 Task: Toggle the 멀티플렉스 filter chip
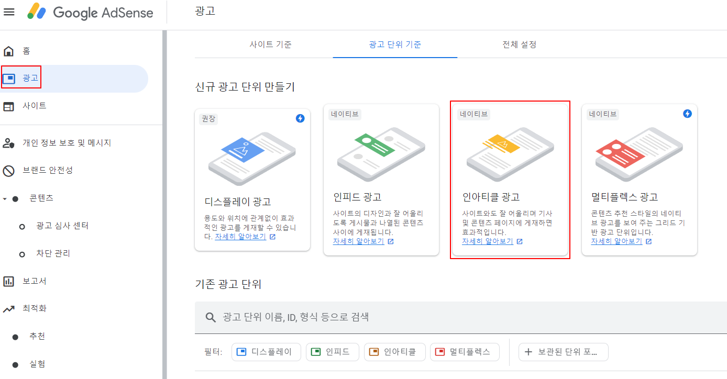tap(465, 352)
